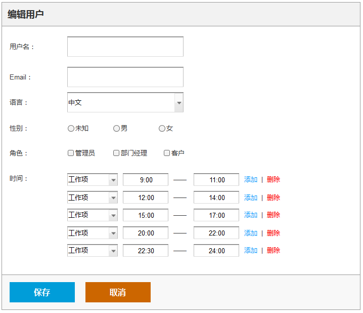Open the 语言 dropdown showing 中文
363x313 pixels.
(x=125, y=102)
